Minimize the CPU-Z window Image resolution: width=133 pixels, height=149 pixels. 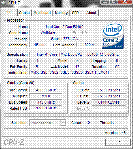(105, 2)
